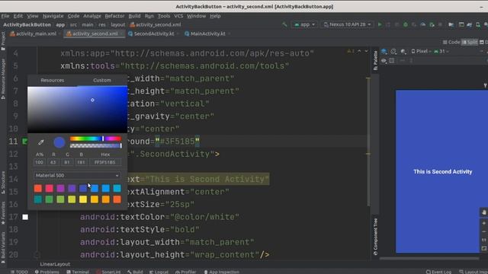This screenshot has width=488, height=274.
Task: Click the orientation icon in design toolbar
Action: point(393,51)
